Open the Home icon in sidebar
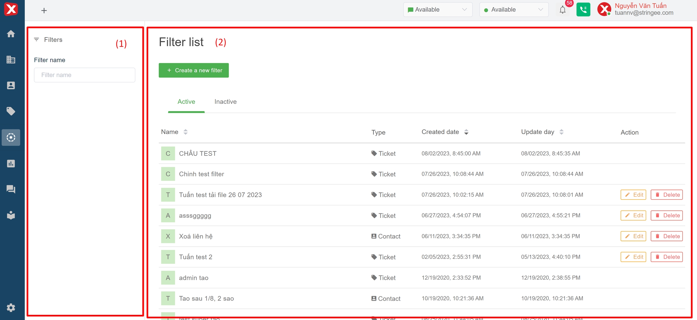The image size is (697, 320). 11,34
